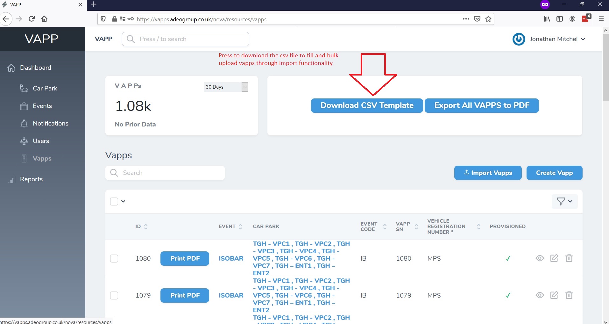This screenshot has height=324, width=609.
Task: Open the table filter funnel dropdown
Action: tap(564, 201)
